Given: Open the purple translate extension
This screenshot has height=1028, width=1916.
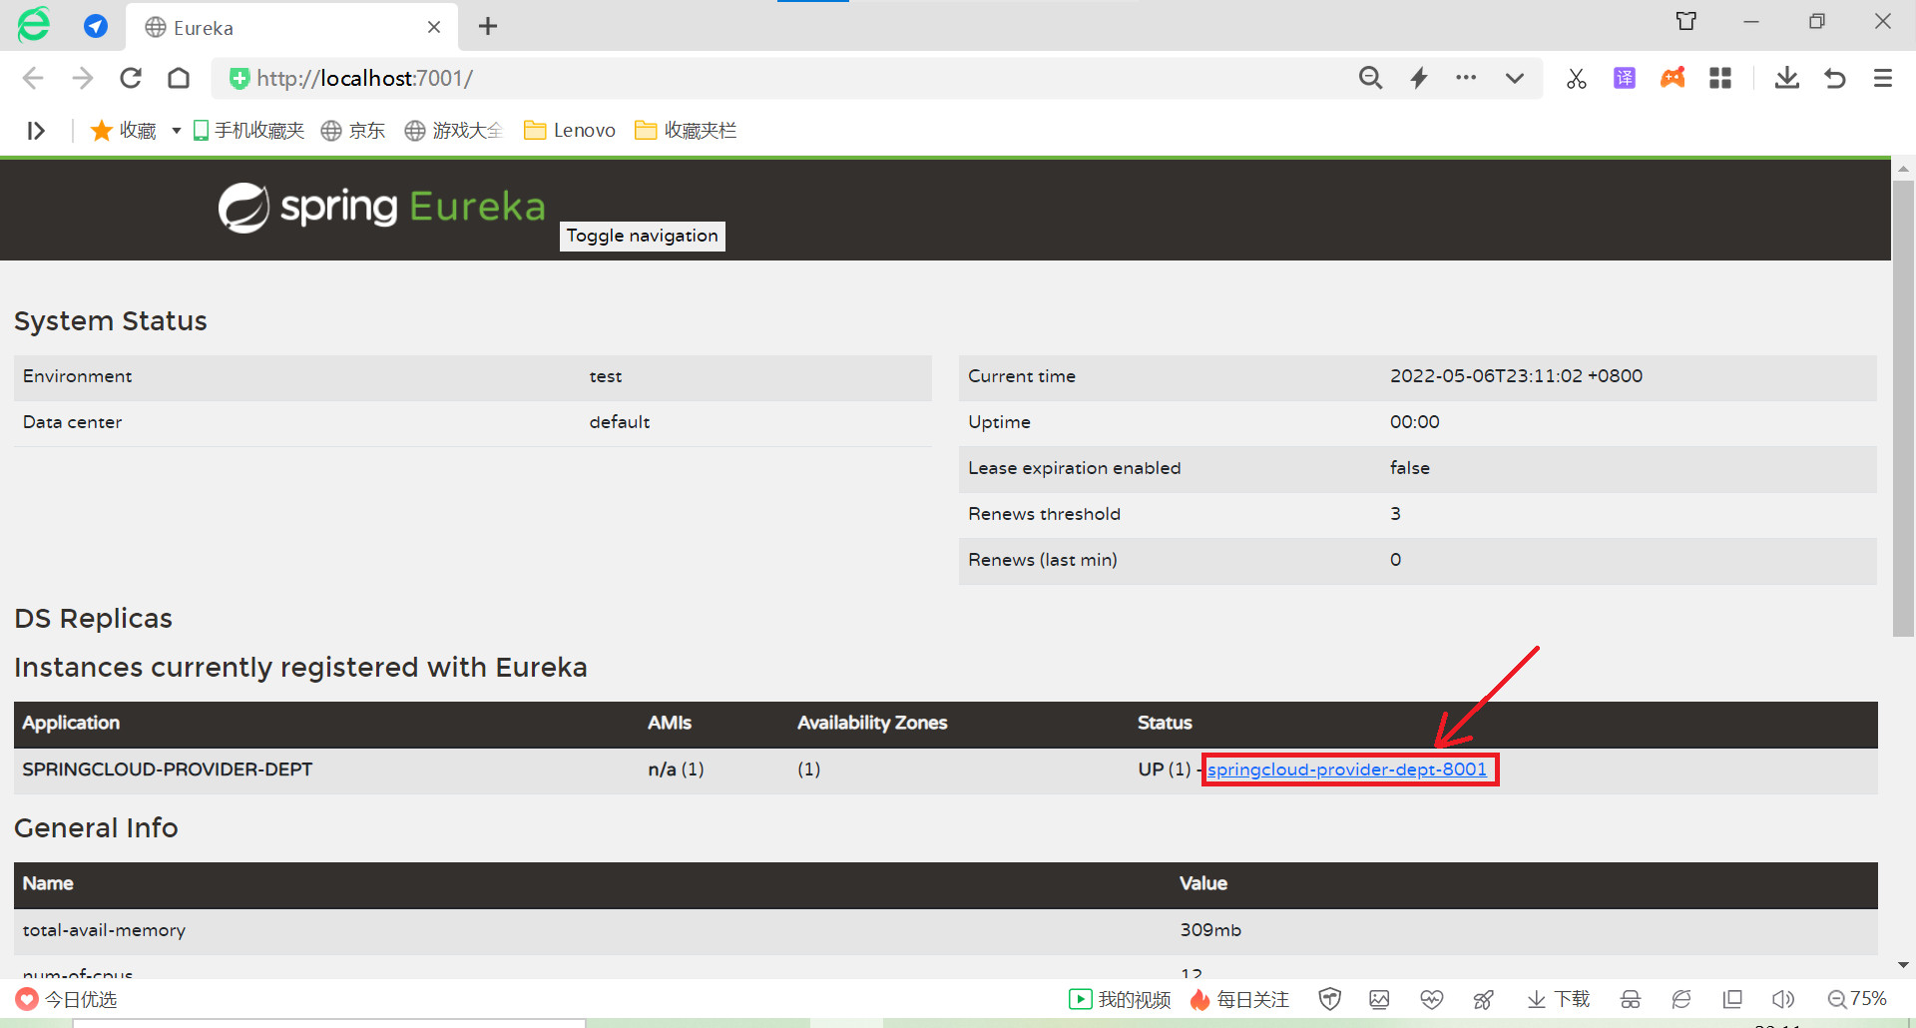Looking at the screenshot, I should pos(1625,78).
